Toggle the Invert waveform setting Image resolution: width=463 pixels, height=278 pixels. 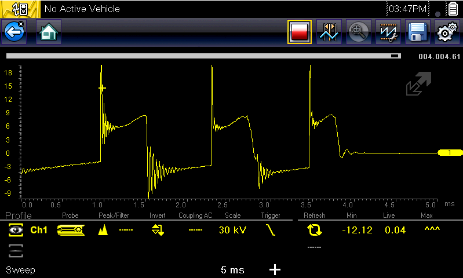tap(158, 230)
